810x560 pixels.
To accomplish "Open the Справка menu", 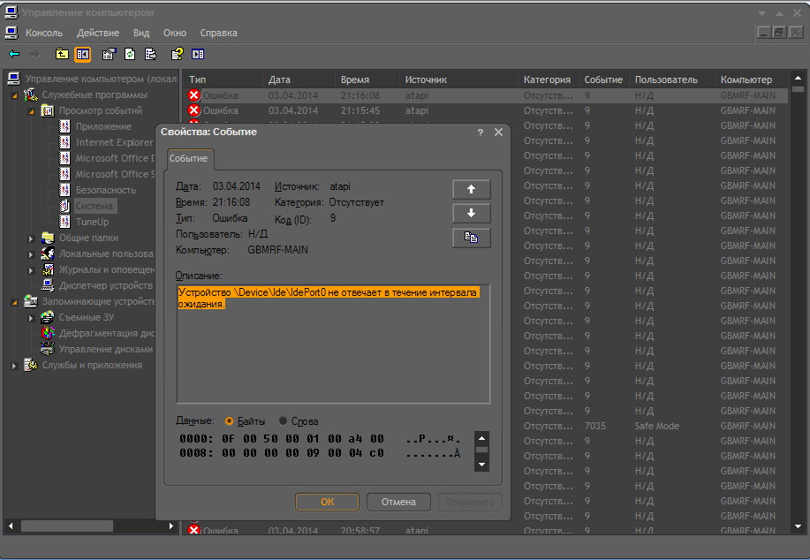I will point(218,33).
